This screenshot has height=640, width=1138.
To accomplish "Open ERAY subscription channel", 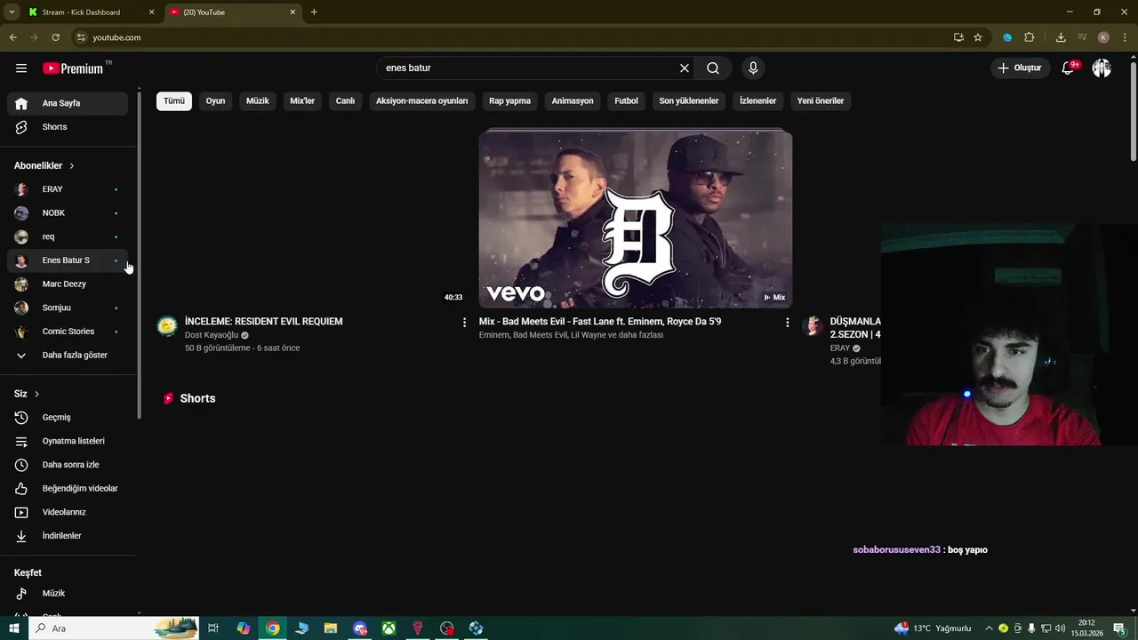I will tap(68, 189).
